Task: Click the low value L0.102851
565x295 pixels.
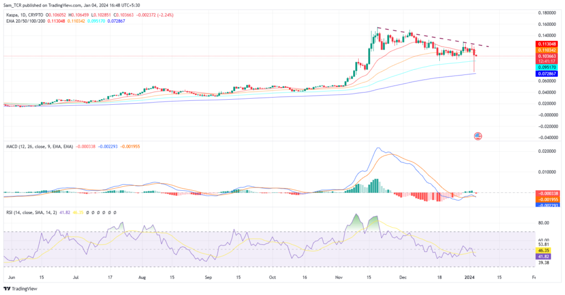Action: [101, 15]
